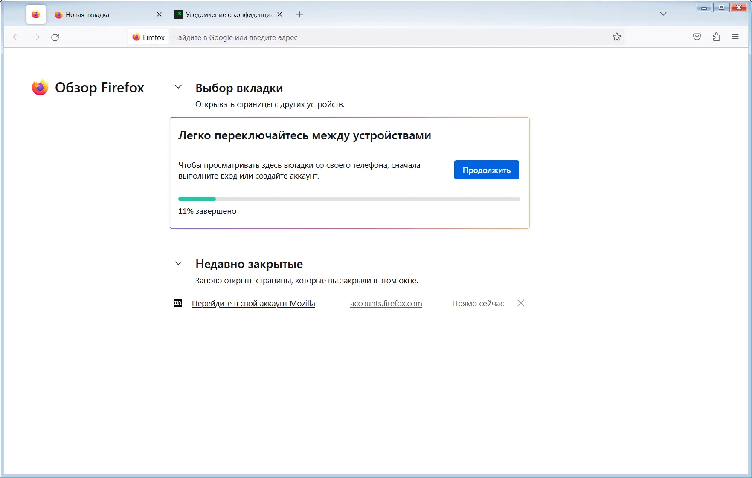Click the 'Продолжить' button
Screen dimensions: 752x478
[486, 170]
